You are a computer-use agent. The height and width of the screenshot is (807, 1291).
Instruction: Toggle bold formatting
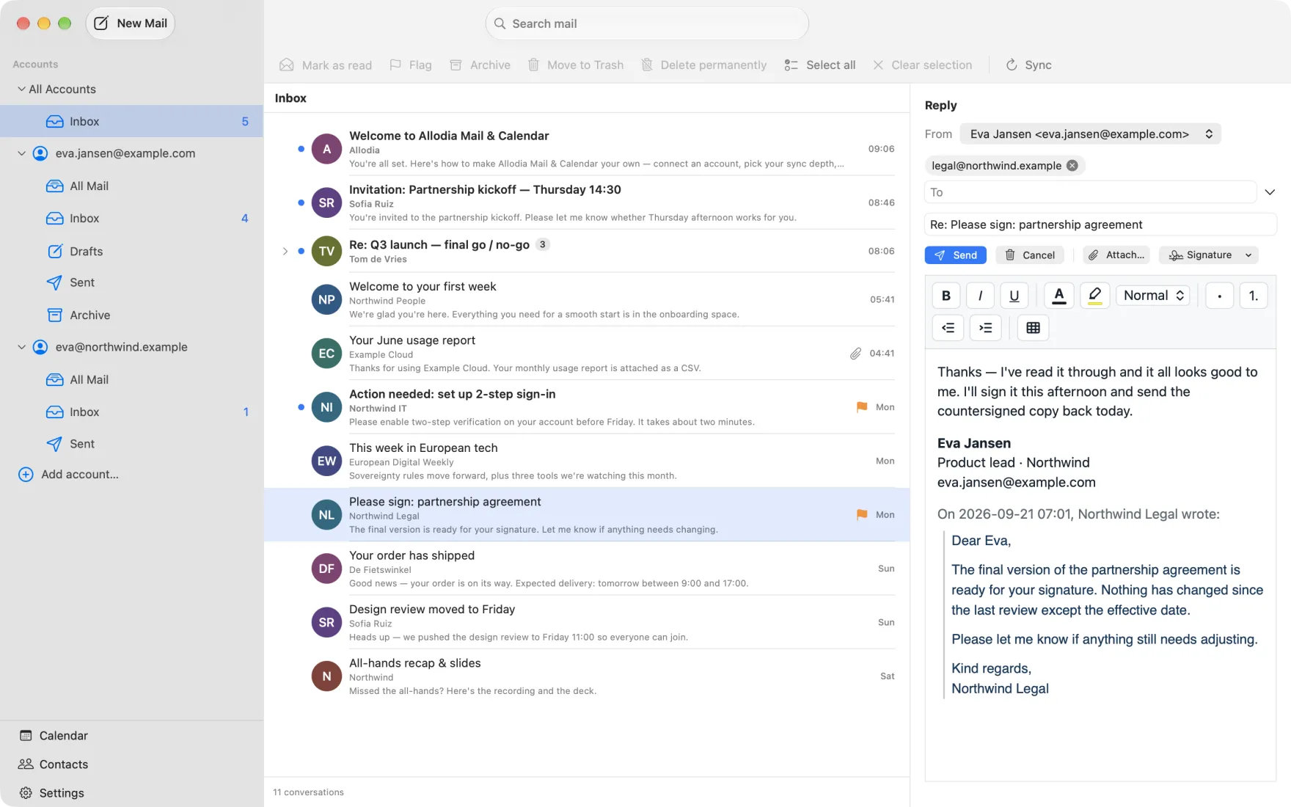click(x=946, y=296)
